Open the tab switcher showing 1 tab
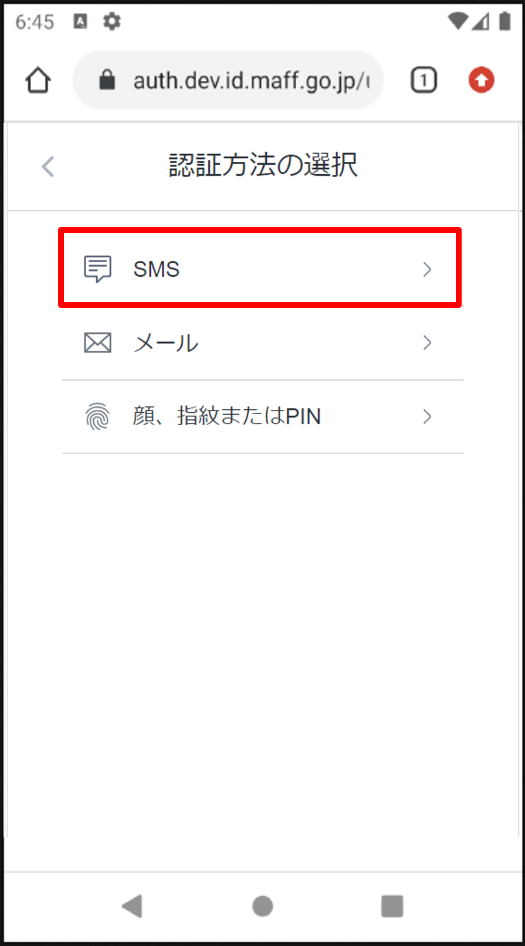The image size is (525, 946). point(424,80)
